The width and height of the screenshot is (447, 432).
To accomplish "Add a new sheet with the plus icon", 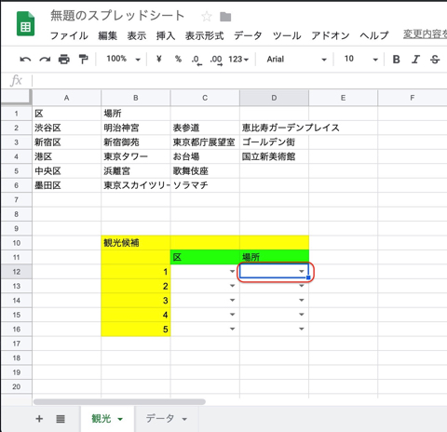I will click(39, 419).
